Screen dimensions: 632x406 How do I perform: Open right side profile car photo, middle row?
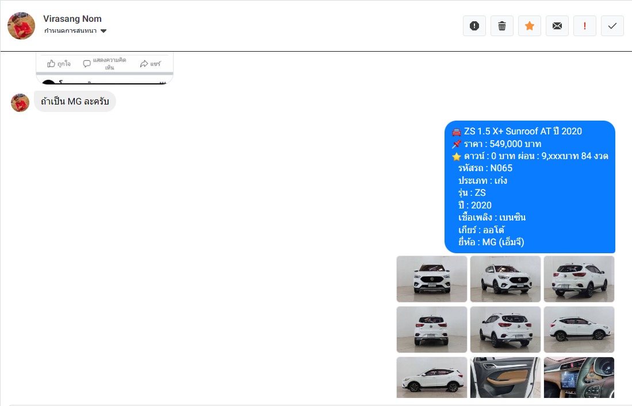(x=579, y=330)
